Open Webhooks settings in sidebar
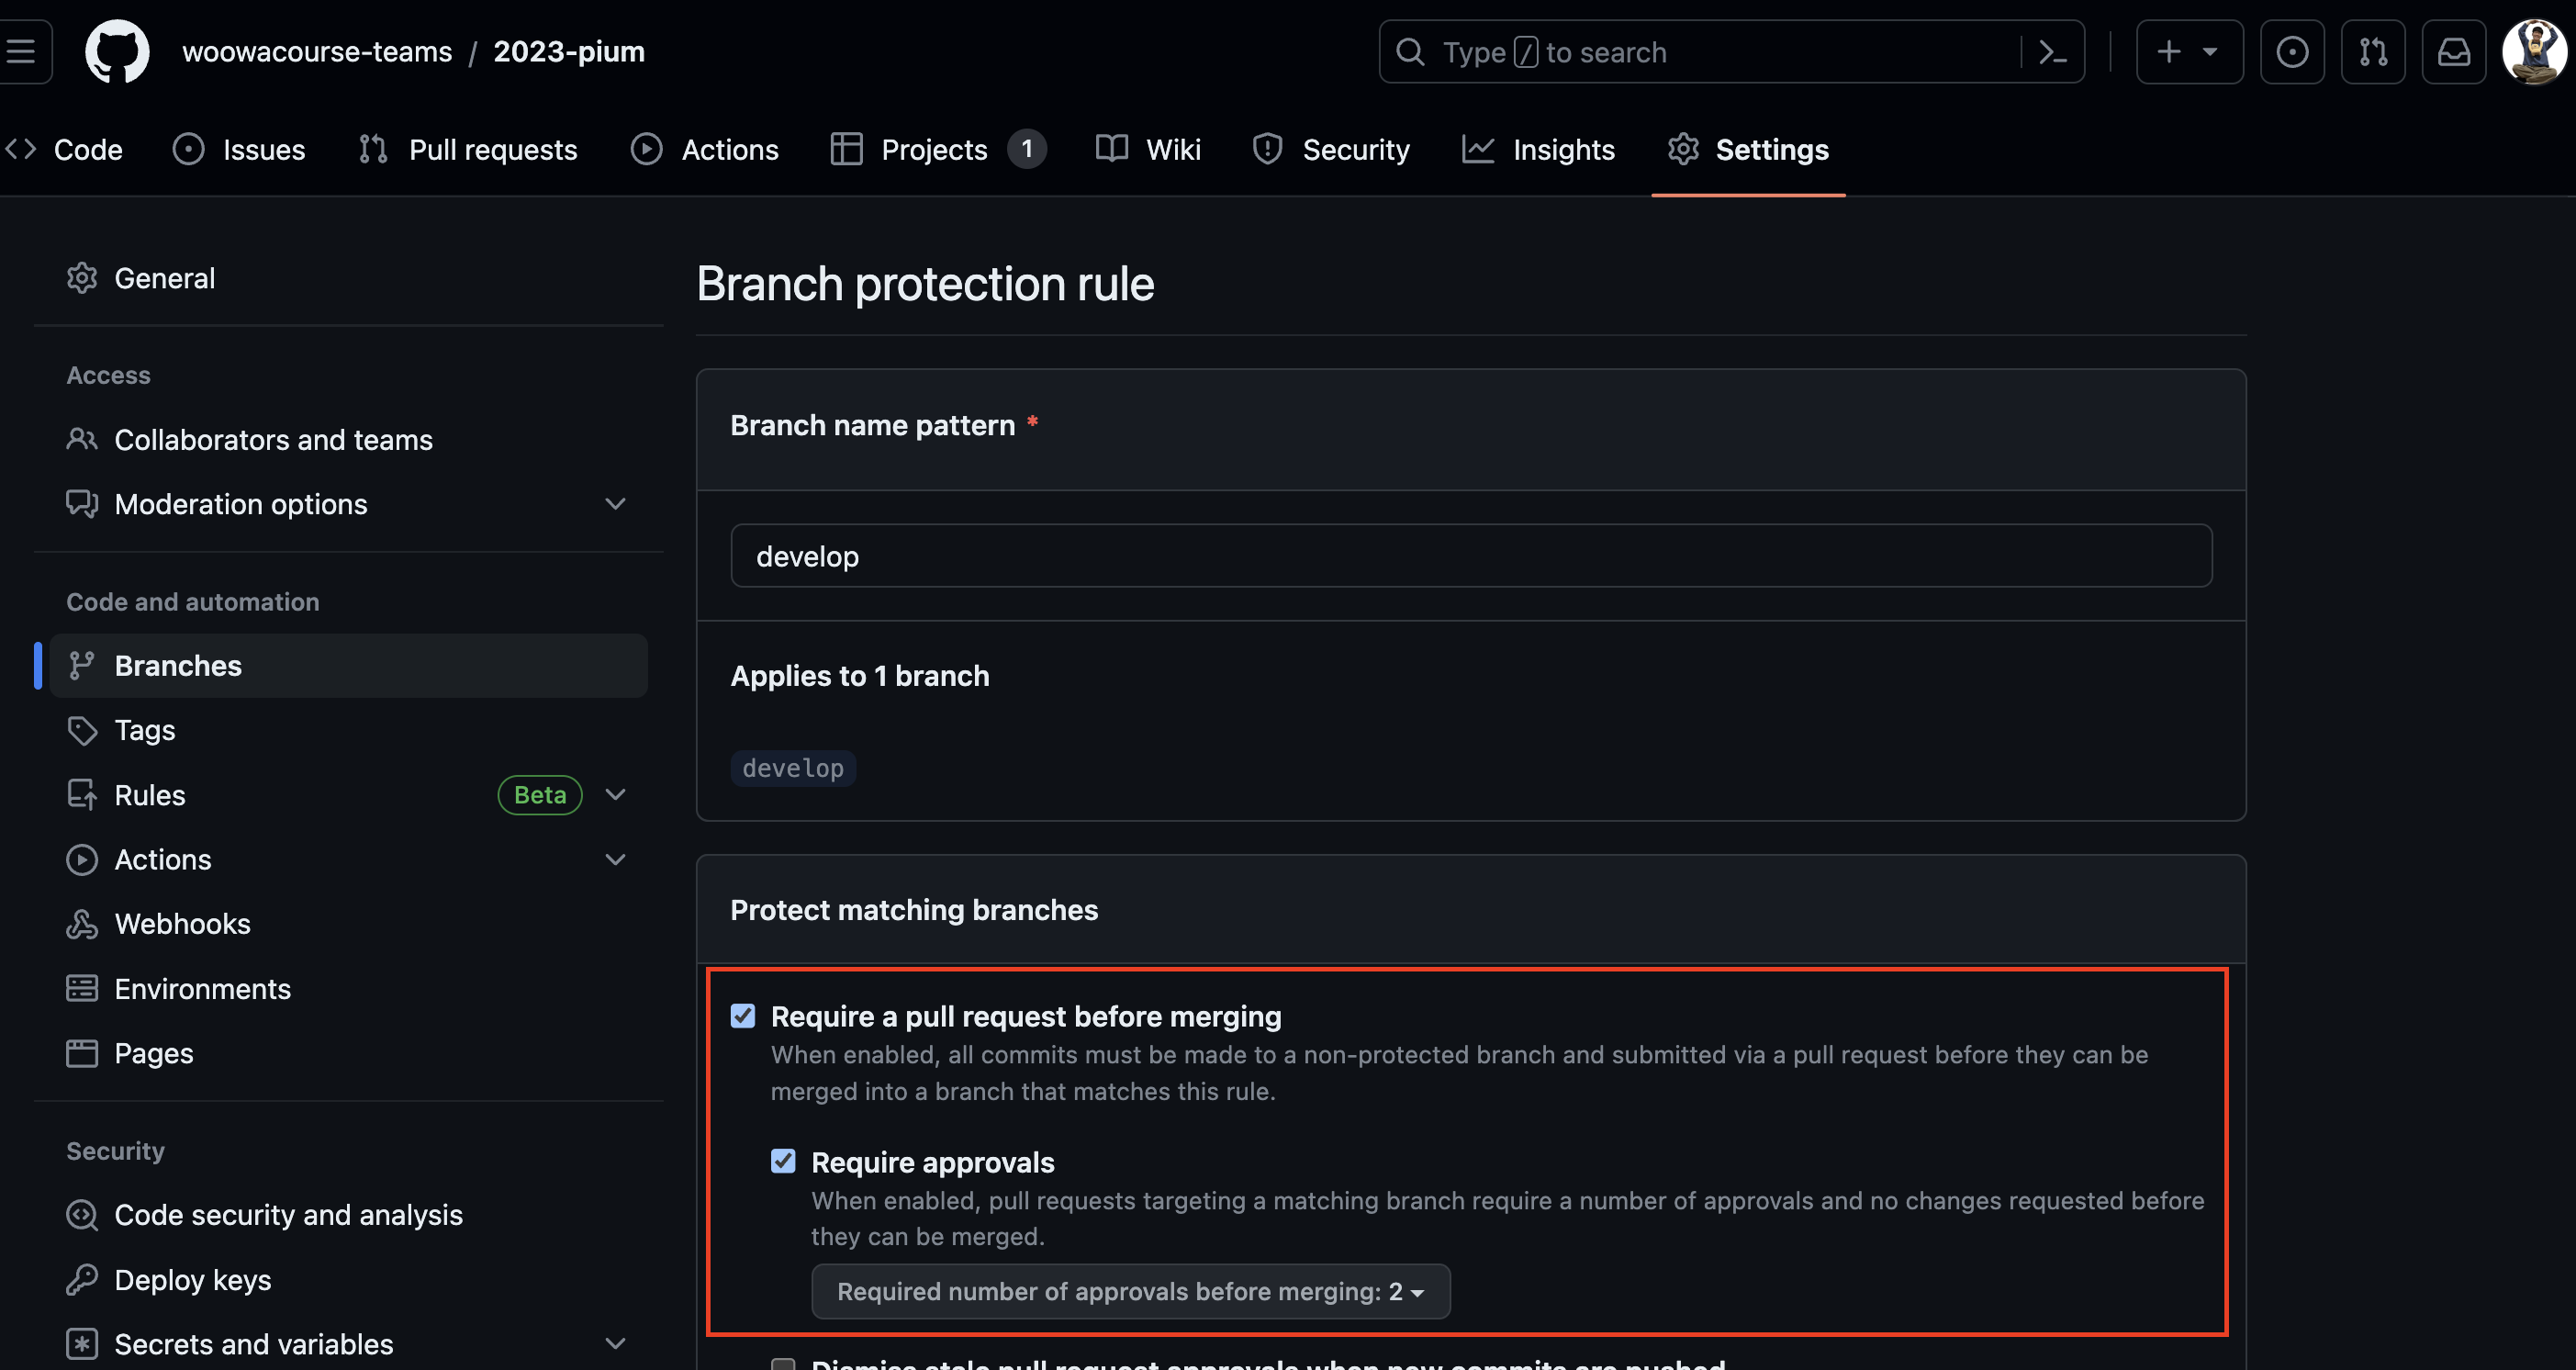2576x1370 pixels. (182, 924)
